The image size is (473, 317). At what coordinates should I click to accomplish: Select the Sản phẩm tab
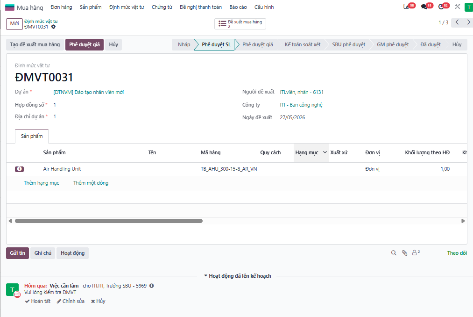[x=32, y=136]
